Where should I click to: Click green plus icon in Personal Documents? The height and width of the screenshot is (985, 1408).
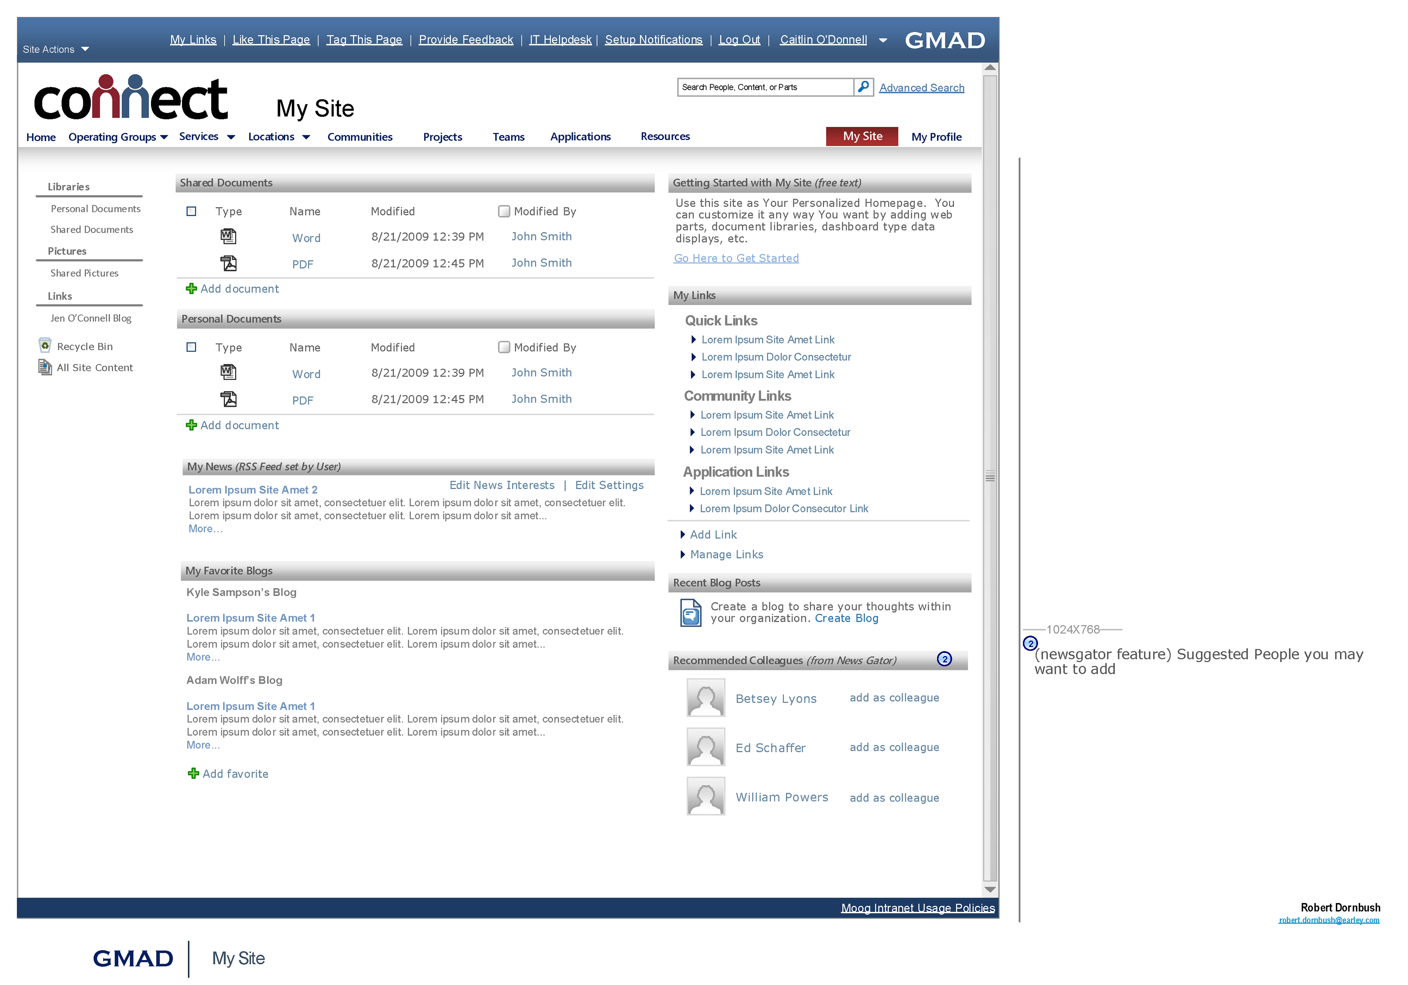pos(191,425)
